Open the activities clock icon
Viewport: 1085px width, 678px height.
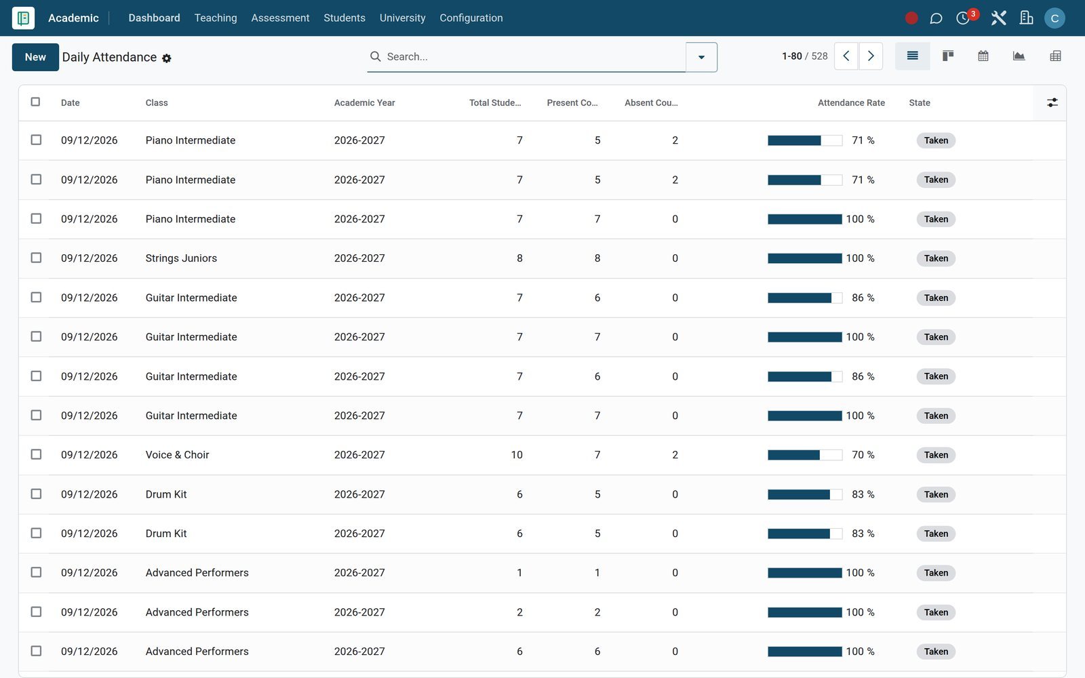(x=963, y=18)
